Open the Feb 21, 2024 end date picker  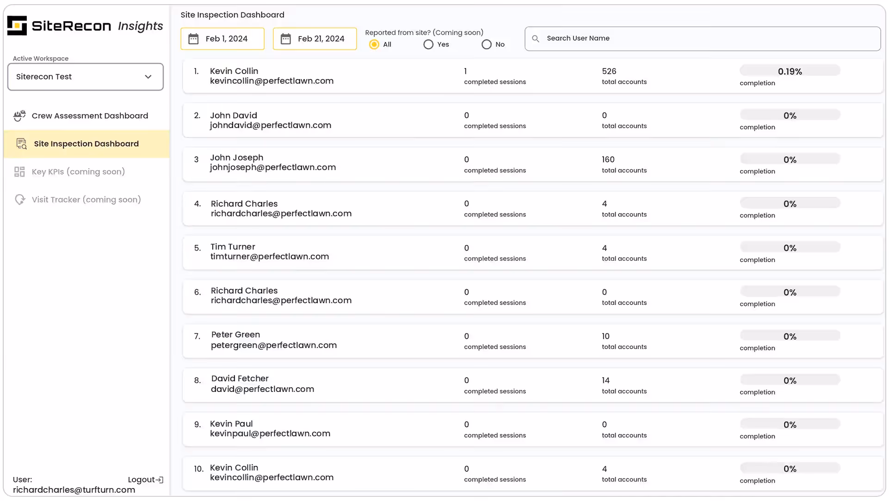321,39
